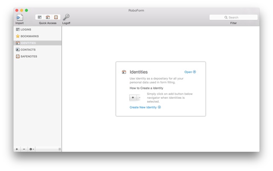Click the Logoff label
273x171 pixels.
click(66, 23)
